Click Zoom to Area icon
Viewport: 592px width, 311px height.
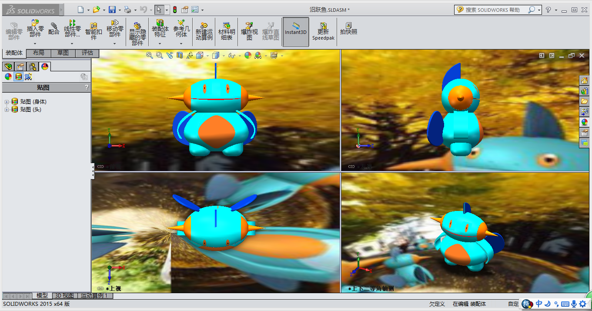pos(159,55)
